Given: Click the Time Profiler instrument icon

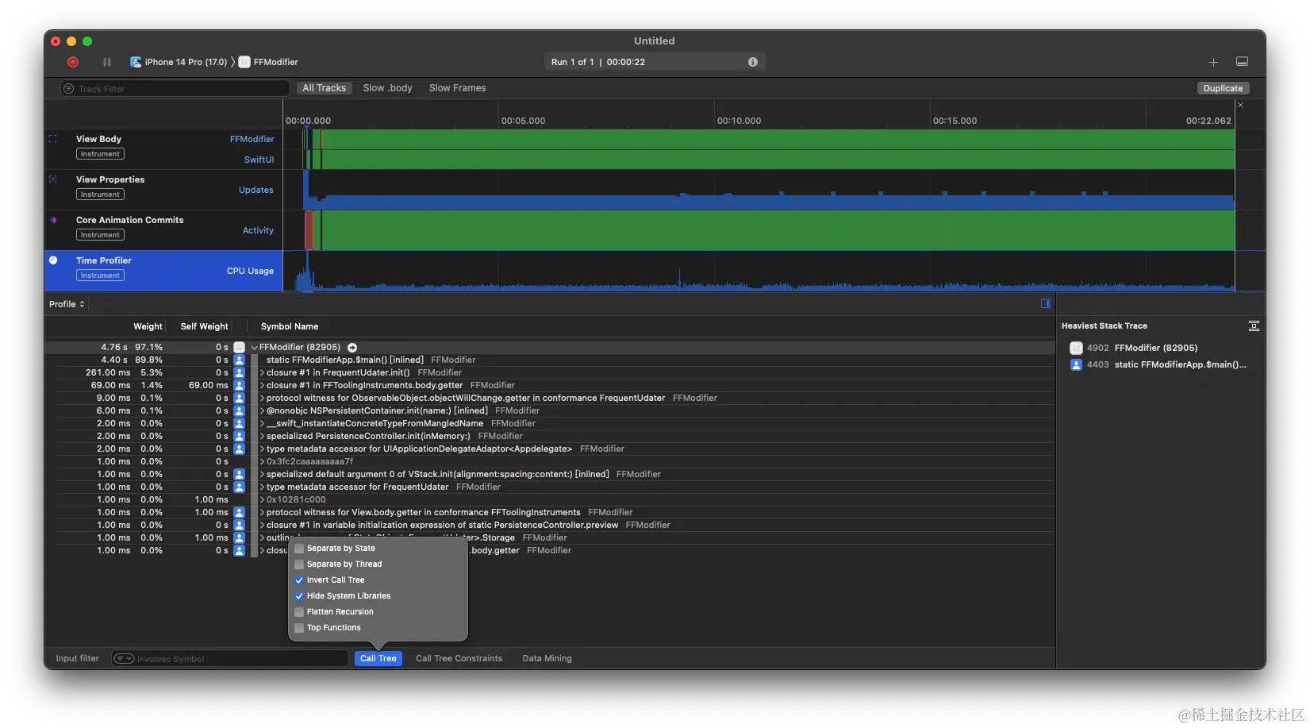Looking at the screenshot, I should (x=53, y=260).
